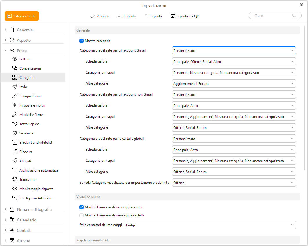Expand the Generale section chevron
308x246 pixels.
6,30
